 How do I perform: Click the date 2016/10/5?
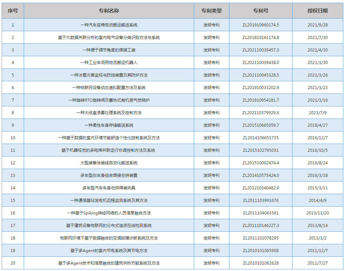click(318, 150)
